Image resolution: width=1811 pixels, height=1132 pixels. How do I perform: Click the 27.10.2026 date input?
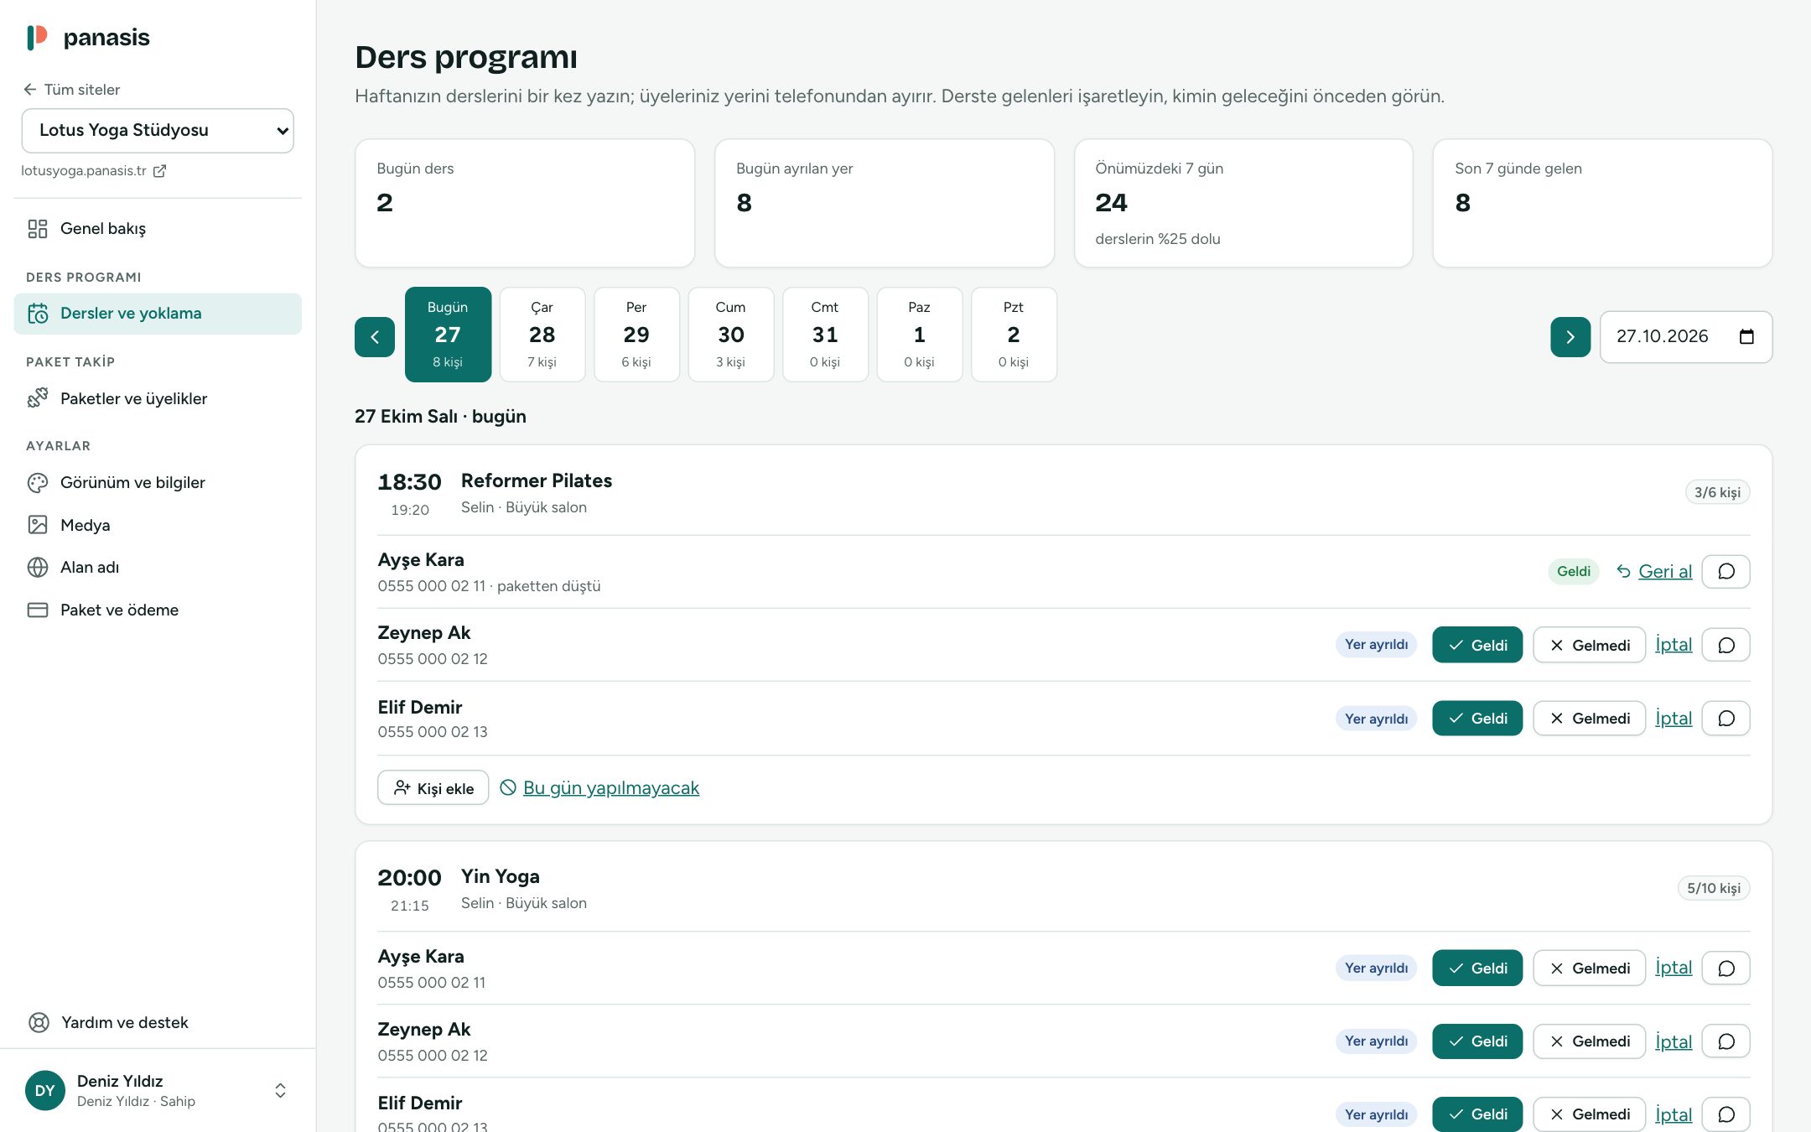(x=1686, y=337)
